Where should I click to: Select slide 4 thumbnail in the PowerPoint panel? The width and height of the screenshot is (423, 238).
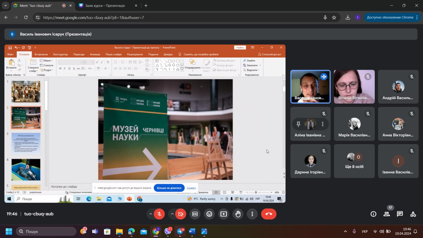pos(26,170)
